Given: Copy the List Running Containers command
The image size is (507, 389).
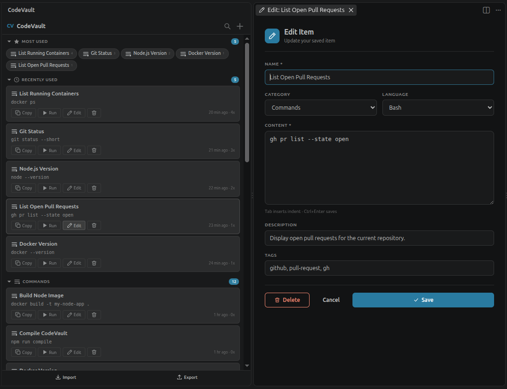Looking at the screenshot, I should [24, 113].
